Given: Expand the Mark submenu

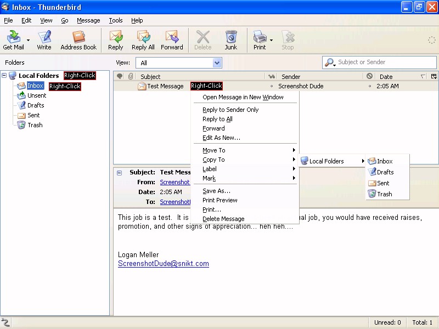Looking at the screenshot, I should [245, 178].
